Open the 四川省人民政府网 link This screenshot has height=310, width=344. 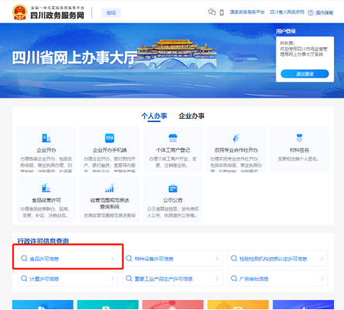pyautogui.click(x=287, y=12)
